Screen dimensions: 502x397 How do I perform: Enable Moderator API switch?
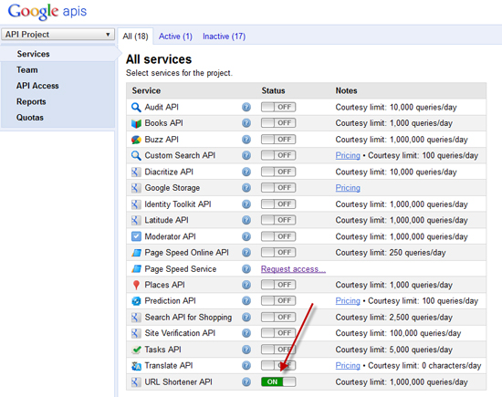pyautogui.click(x=278, y=236)
